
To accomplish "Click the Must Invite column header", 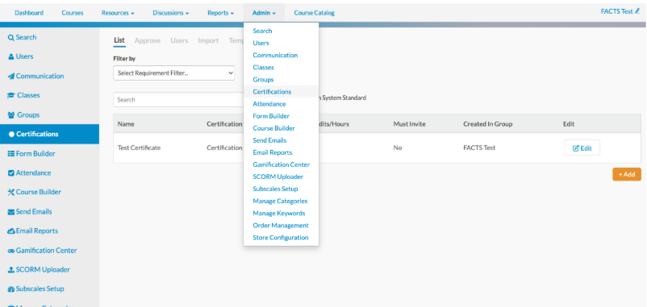I will (x=409, y=124).
